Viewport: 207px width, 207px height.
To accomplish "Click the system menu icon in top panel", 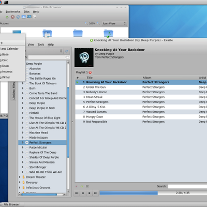I will pyautogui.click(x=1, y=2).
